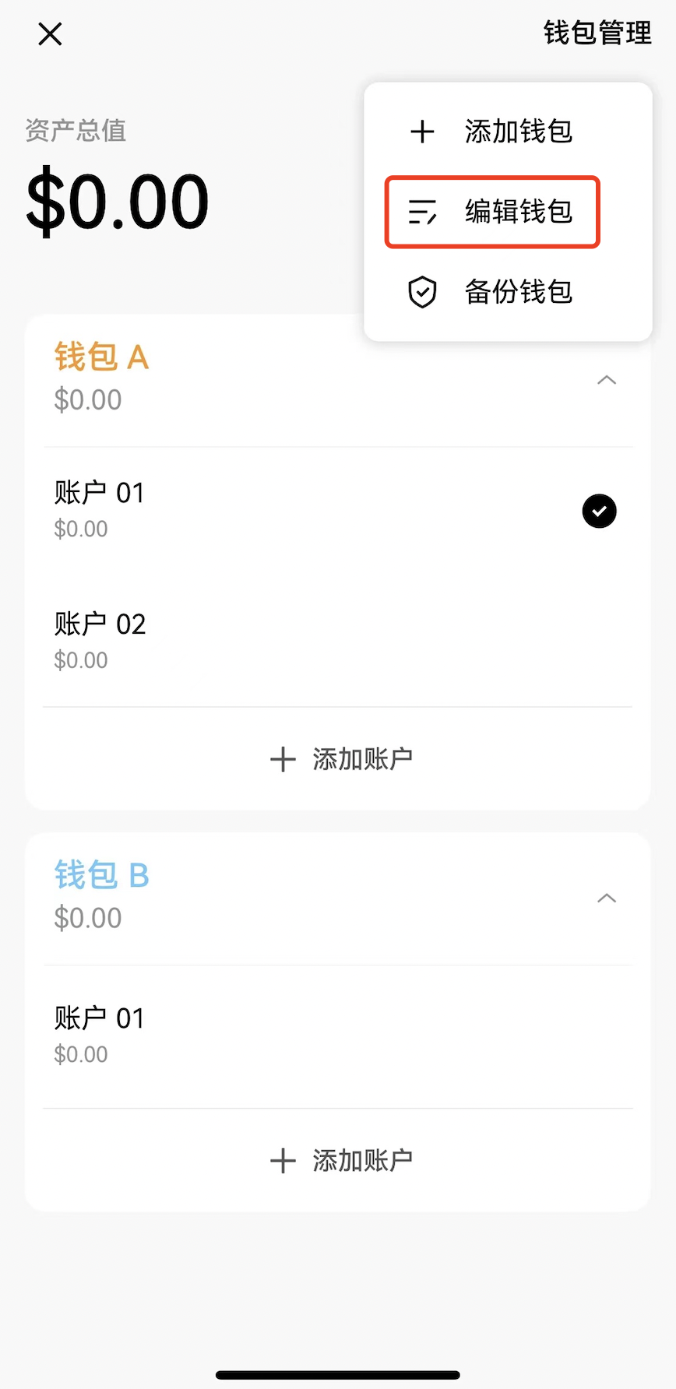Tap the plus icon beside 添加钱包

pyautogui.click(x=422, y=132)
